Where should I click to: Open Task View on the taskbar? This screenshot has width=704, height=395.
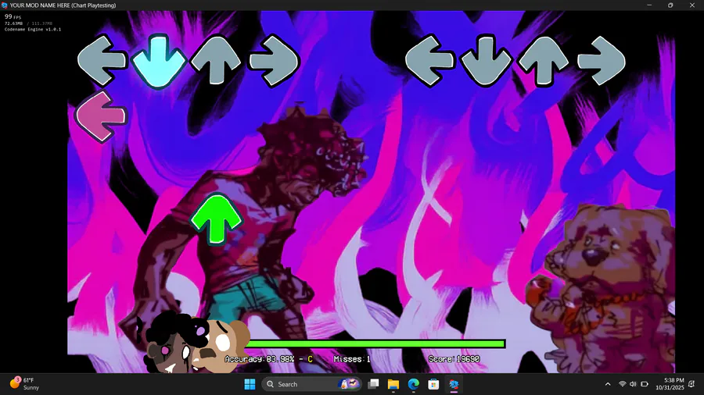[x=373, y=384]
